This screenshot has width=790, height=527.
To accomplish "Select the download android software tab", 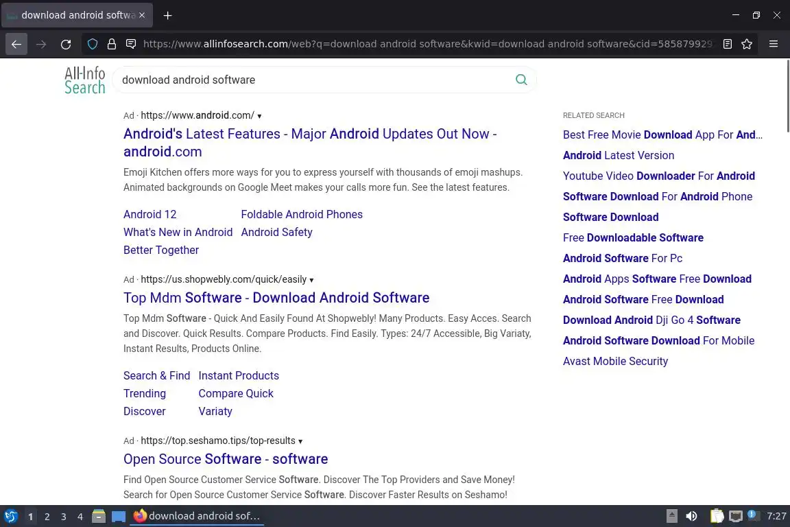I will click(77, 16).
